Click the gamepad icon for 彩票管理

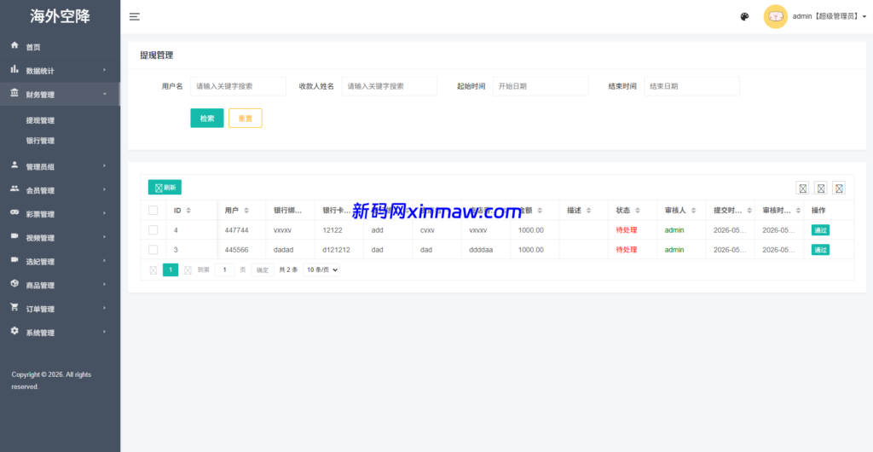click(x=15, y=212)
